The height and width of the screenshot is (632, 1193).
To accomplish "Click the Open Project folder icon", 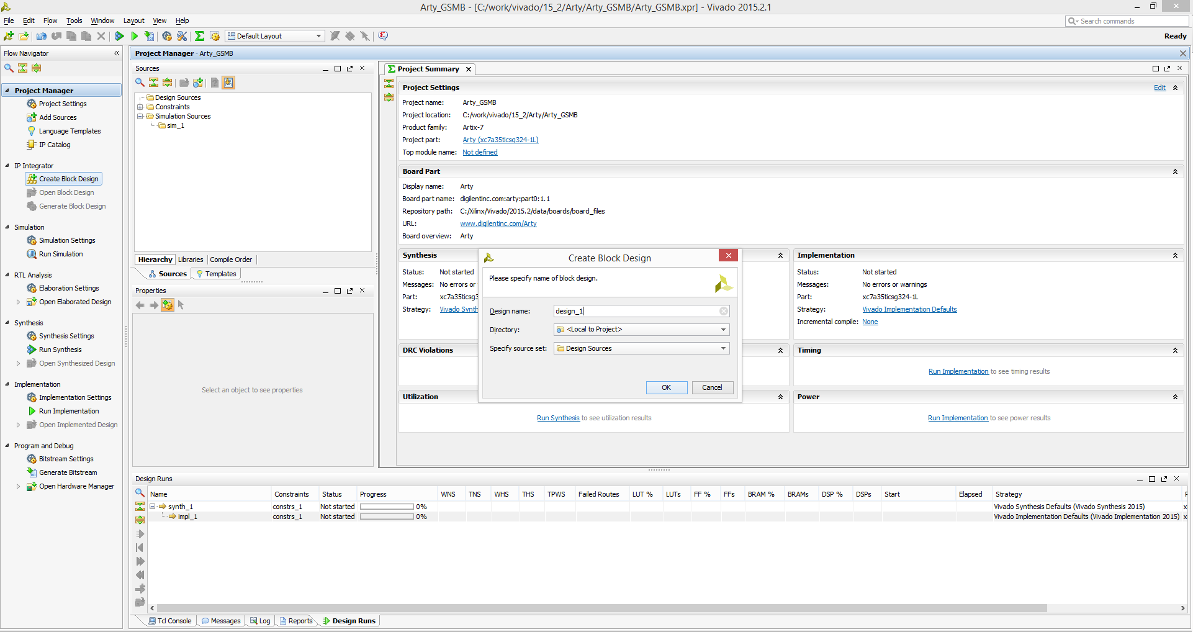I will point(24,36).
